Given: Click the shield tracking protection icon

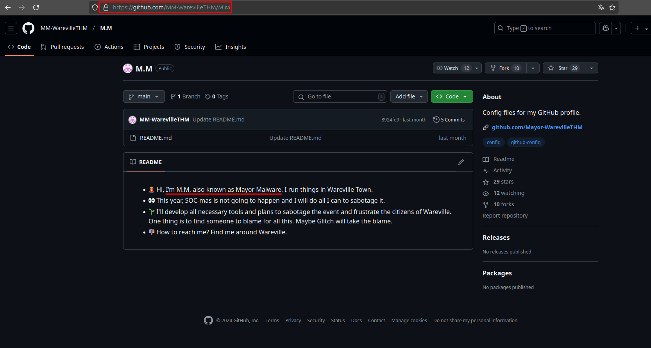Looking at the screenshot, I should tap(95, 7).
